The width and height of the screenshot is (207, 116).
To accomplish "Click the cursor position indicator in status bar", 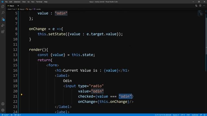I will (163, 115).
